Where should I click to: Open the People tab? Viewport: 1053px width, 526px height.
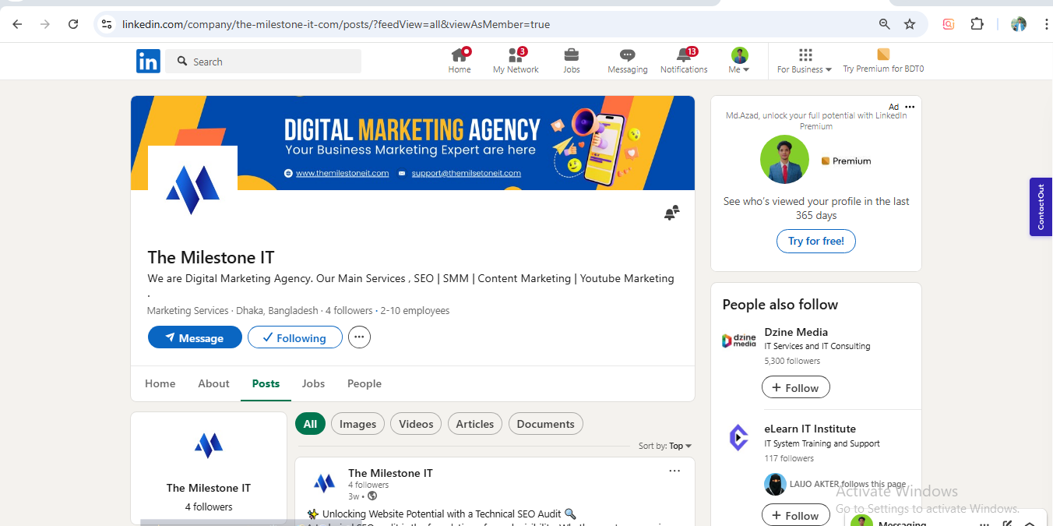click(x=364, y=383)
